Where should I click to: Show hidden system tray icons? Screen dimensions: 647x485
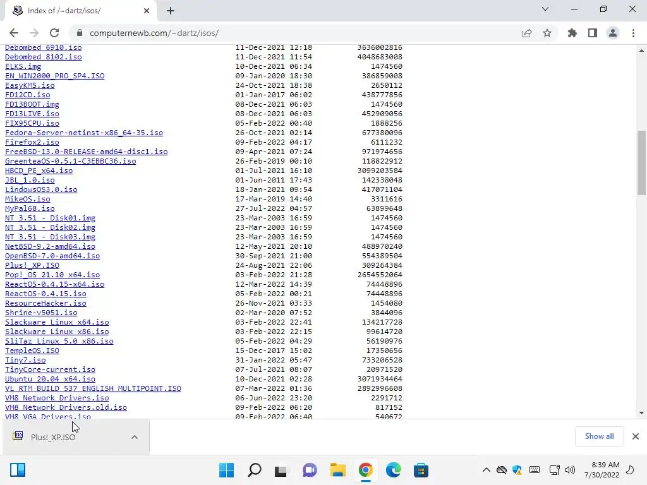487,470
